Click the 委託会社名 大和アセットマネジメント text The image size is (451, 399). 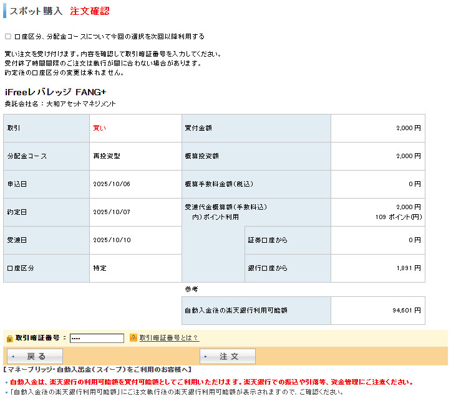point(60,104)
